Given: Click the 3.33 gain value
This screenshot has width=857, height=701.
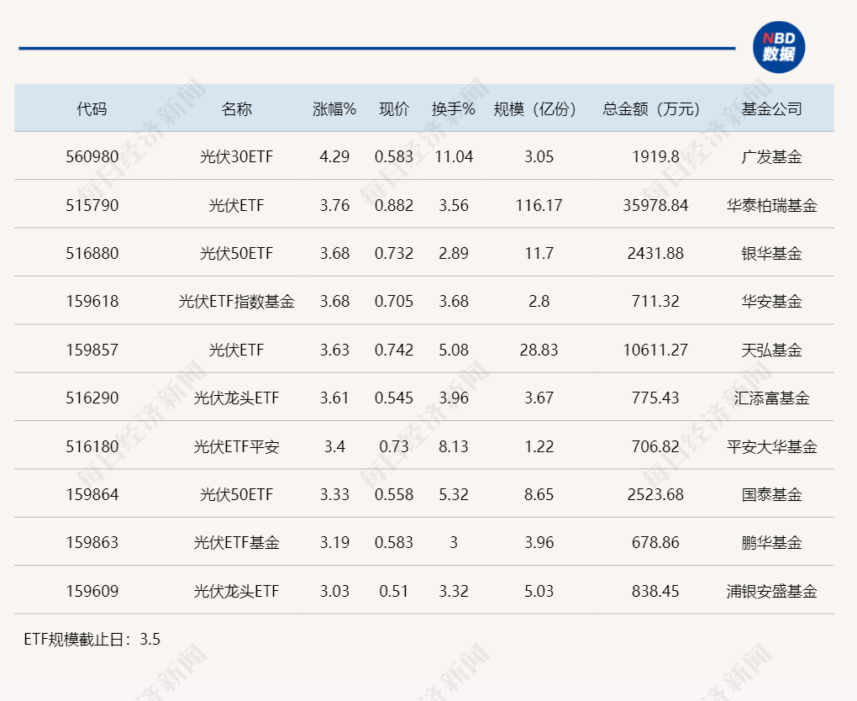Looking at the screenshot, I should [x=334, y=495].
